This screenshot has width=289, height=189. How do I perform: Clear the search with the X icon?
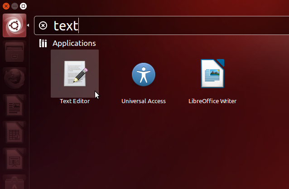pyautogui.click(x=43, y=25)
